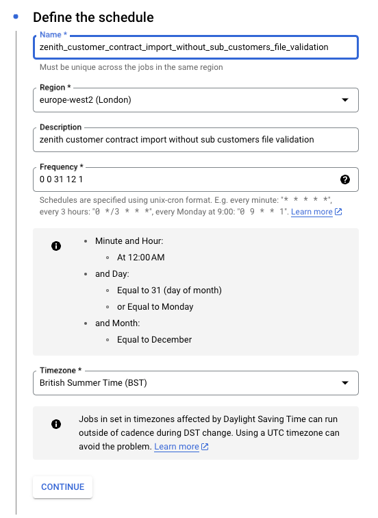Expand the Region dropdown arrow
This screenshot has height=518, width=378.
pos(345,100)
